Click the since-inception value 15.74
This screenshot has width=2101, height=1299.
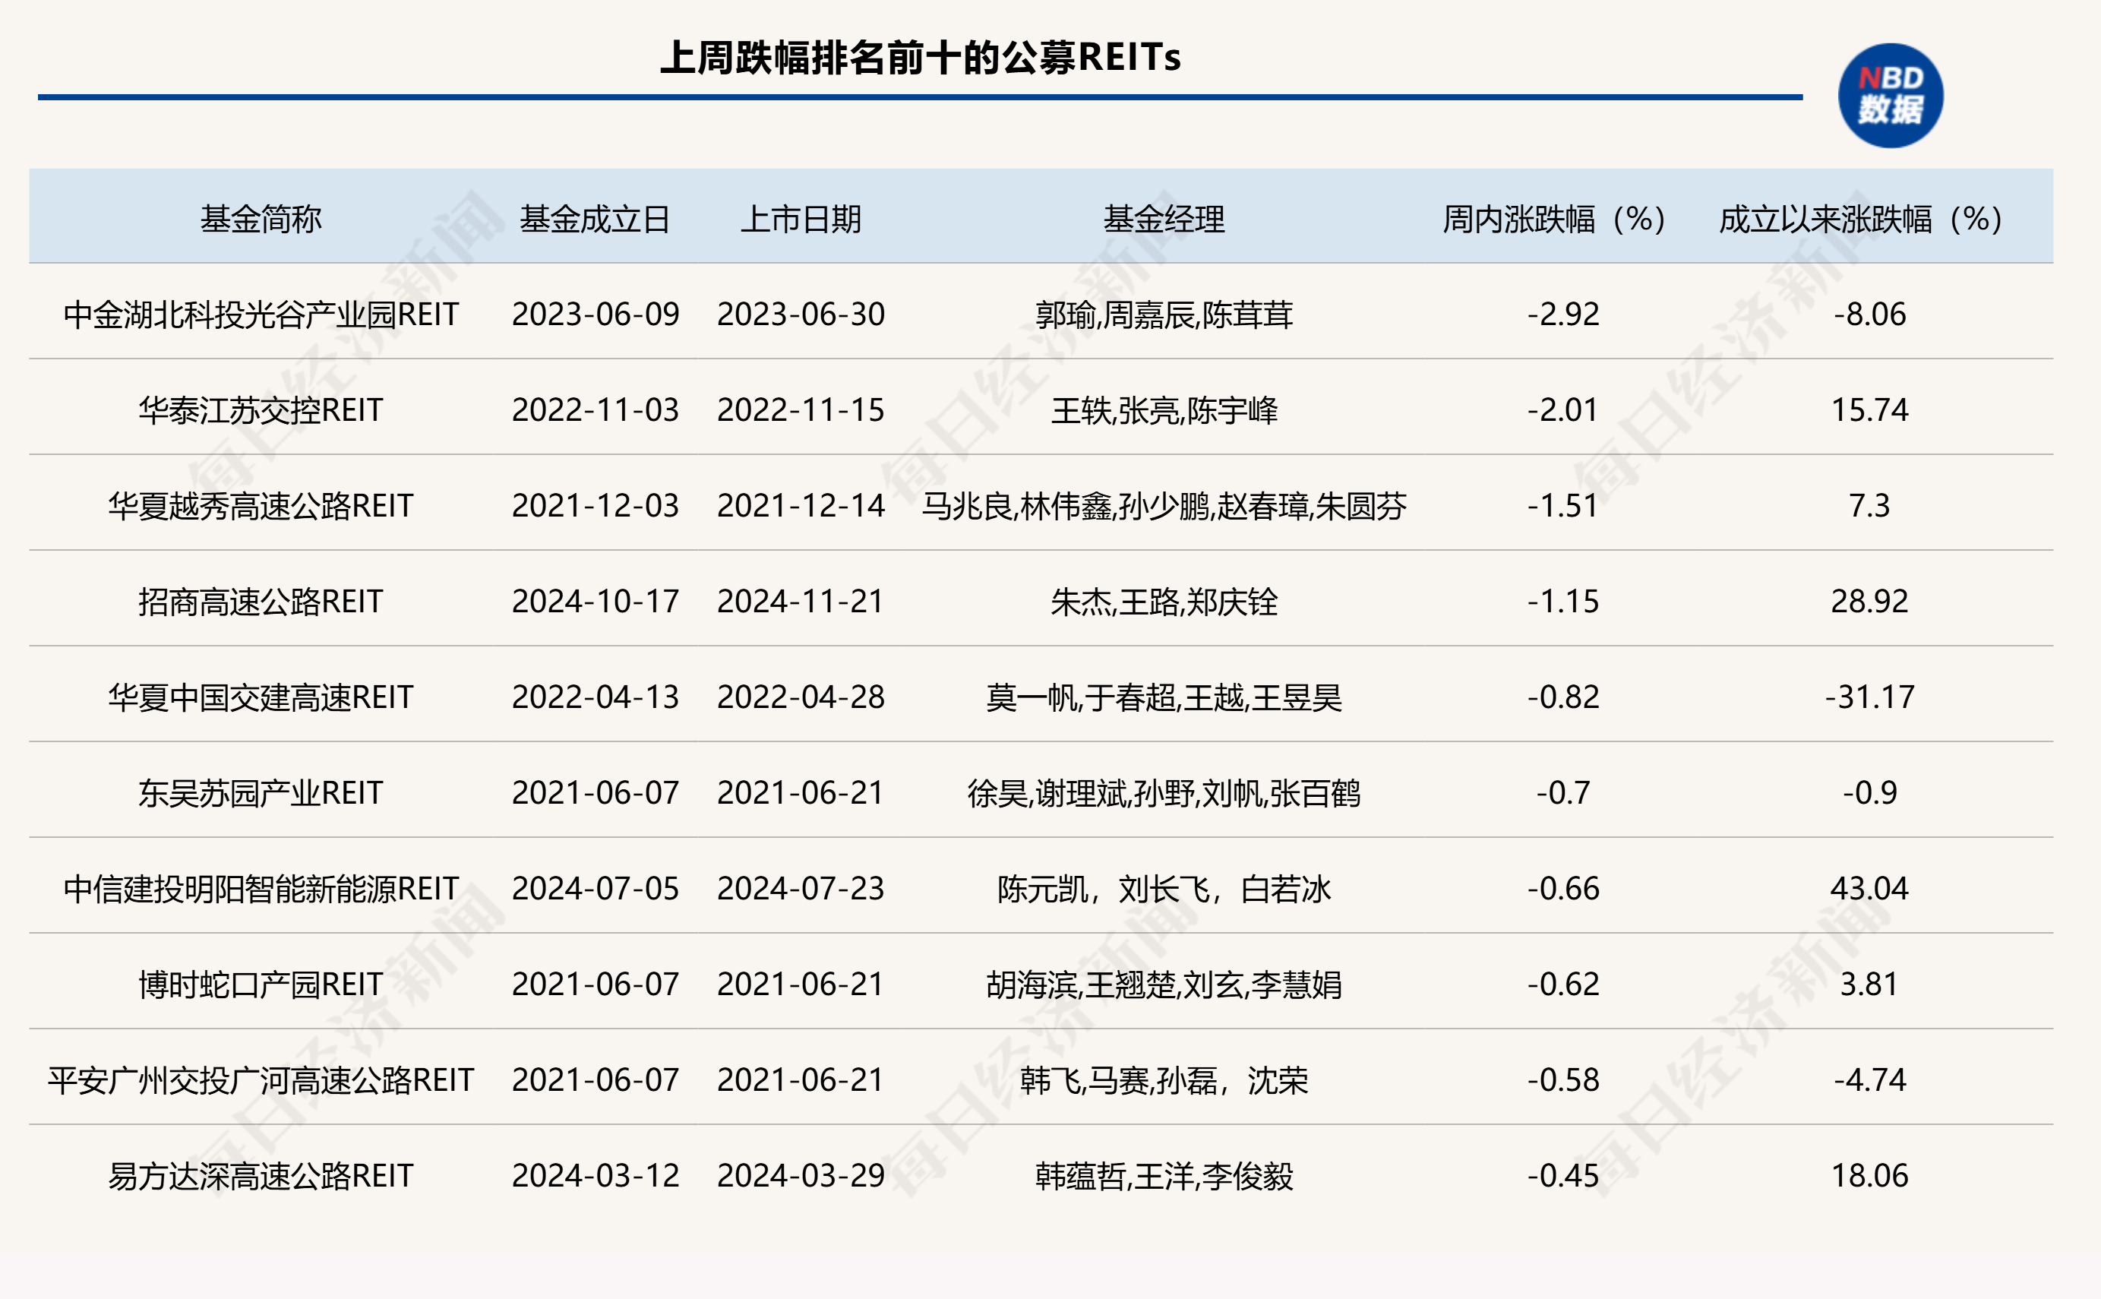1869,409
